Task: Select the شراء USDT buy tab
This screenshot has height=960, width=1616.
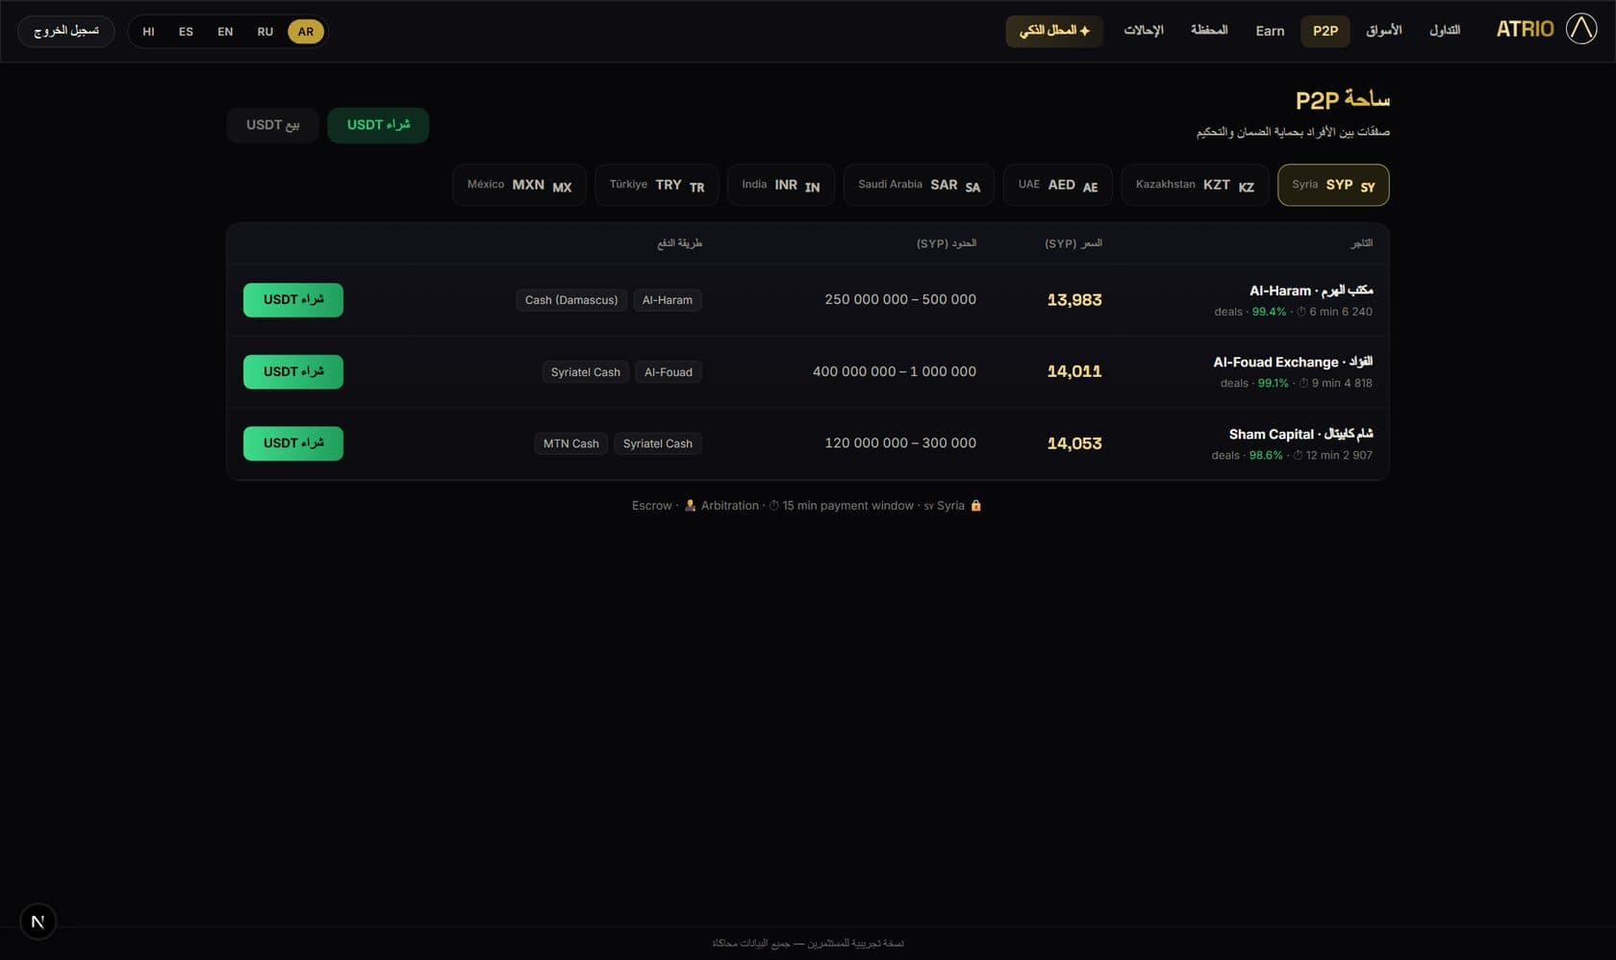Action: tap(378, 125)
